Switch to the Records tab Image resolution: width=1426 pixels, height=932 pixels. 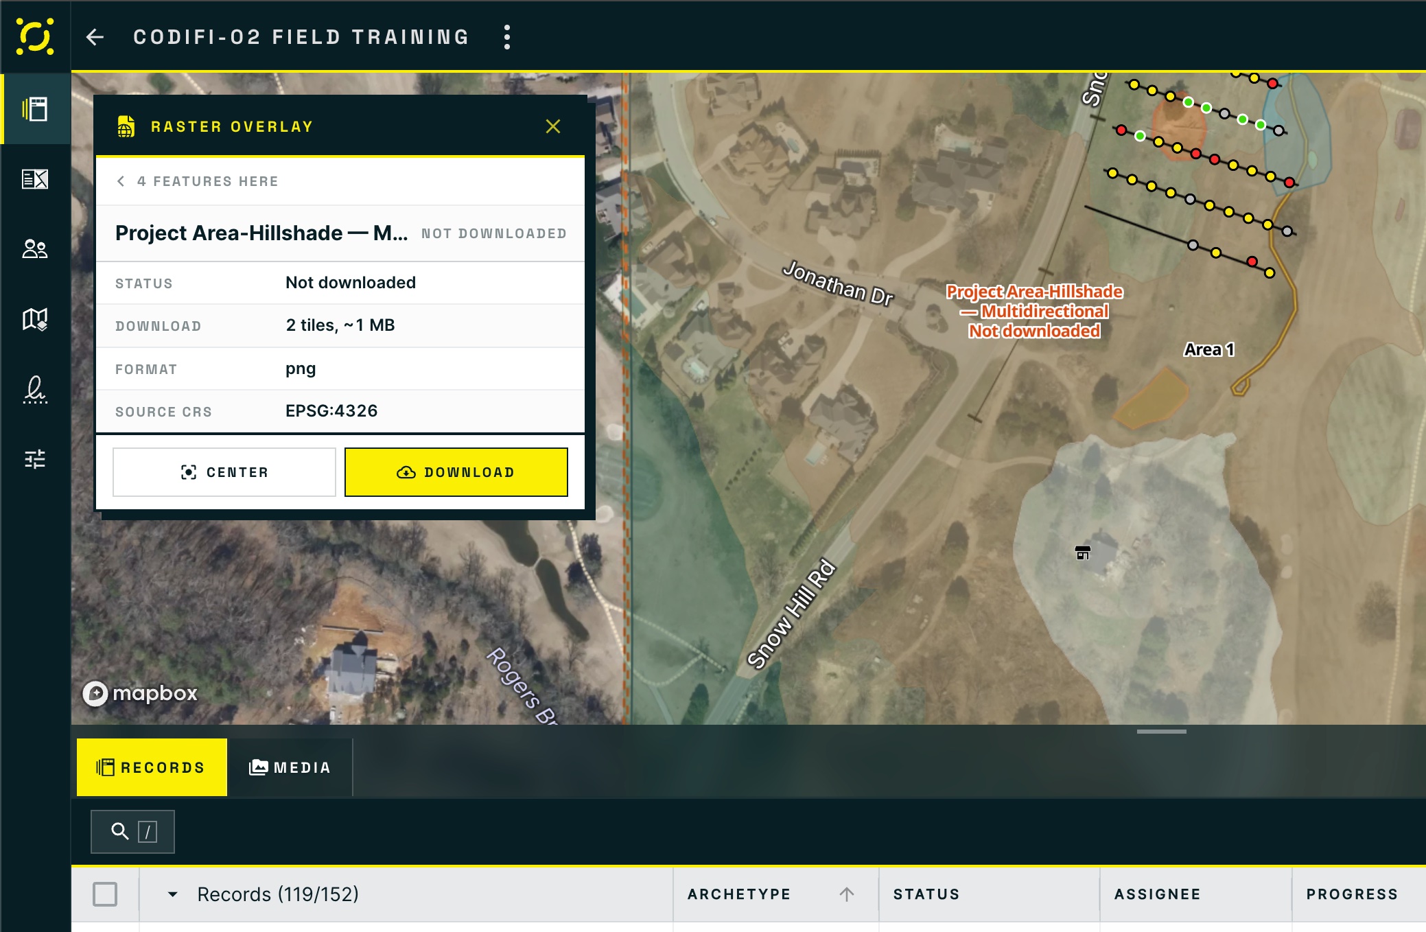point(152,767)
